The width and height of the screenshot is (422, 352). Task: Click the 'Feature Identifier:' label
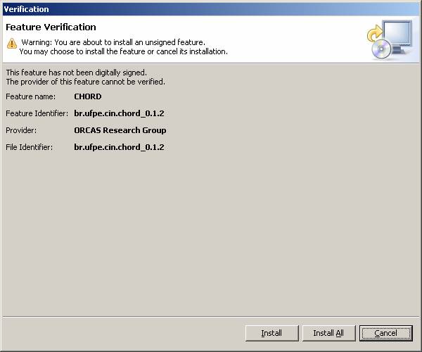37,113
